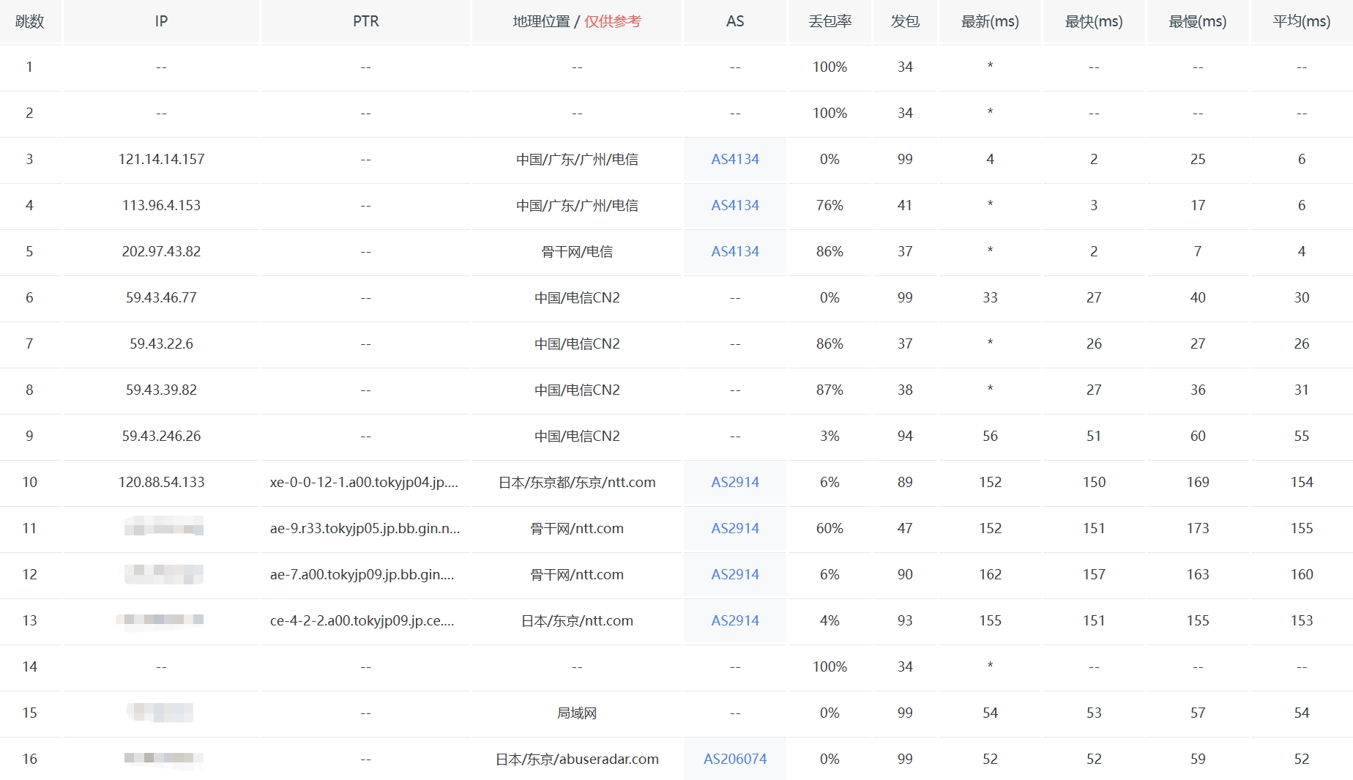
Task: Select the 丢包率 column header
Action: click(829, 21)
